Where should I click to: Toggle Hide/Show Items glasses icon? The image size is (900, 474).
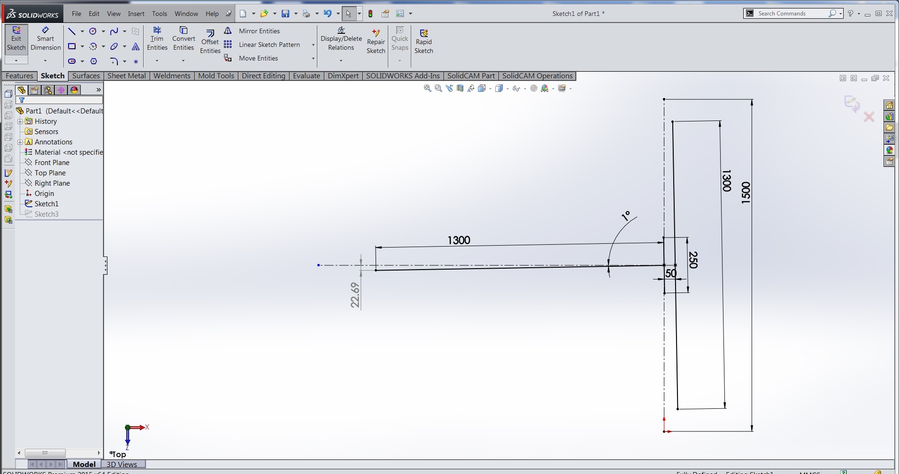point(516,89)
